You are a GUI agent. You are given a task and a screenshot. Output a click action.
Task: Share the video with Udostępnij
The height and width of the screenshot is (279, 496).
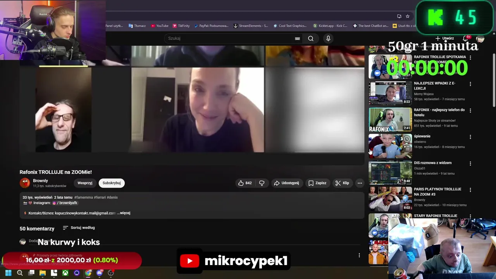(x=287, y=183)
